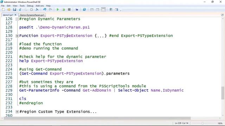Expand the Export-PSTypeExtension function
The image size is (225, 126).
(17, 36)
